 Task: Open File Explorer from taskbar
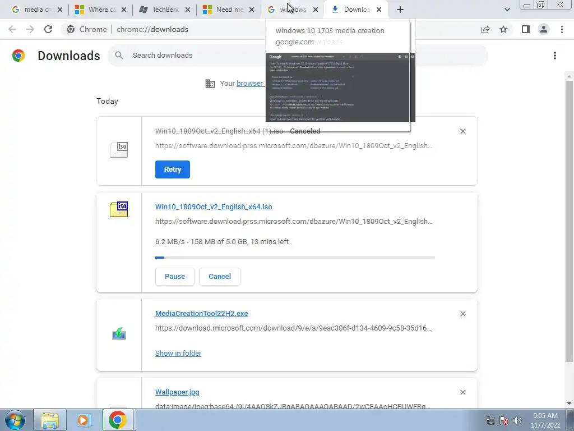coord(50,420)
